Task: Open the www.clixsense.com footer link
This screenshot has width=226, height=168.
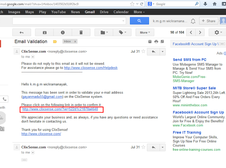Action: pos(41,134)
